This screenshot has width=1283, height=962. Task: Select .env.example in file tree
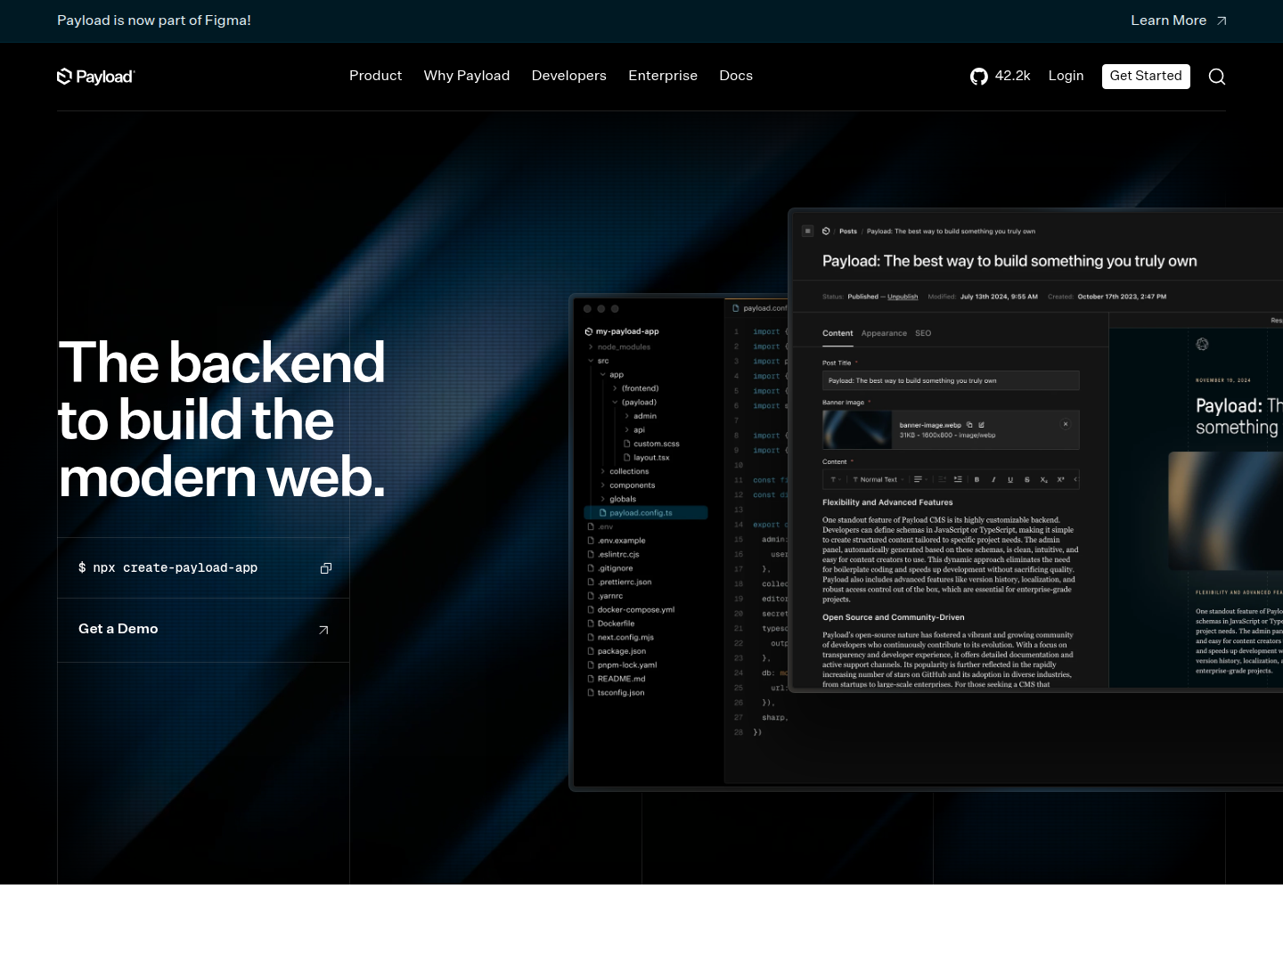(x=617, y=541)
